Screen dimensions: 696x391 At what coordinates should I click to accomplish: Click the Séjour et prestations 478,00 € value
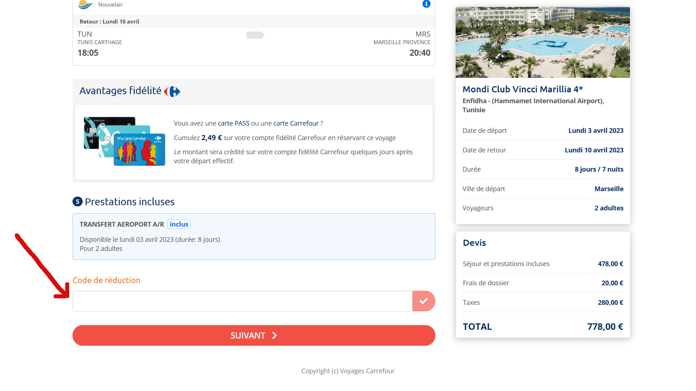click(x=610, y=264)
